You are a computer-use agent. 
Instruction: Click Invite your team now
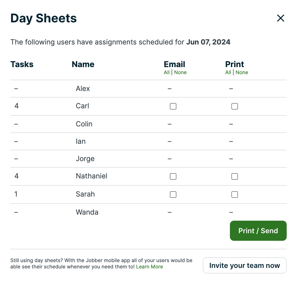tap(244, 265)
